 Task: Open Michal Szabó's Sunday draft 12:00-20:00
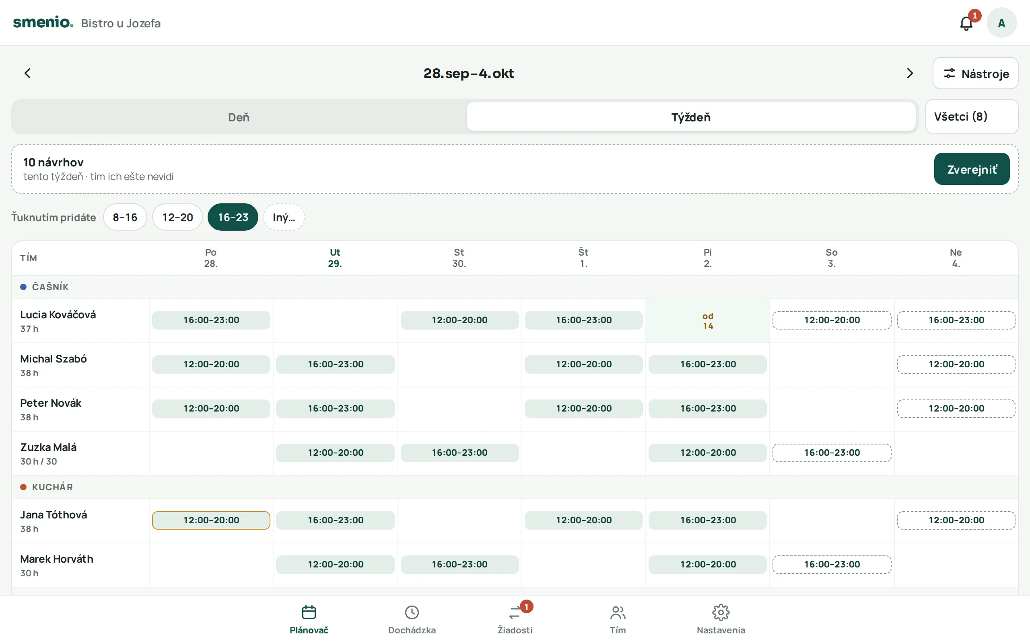tap(956, 365)
